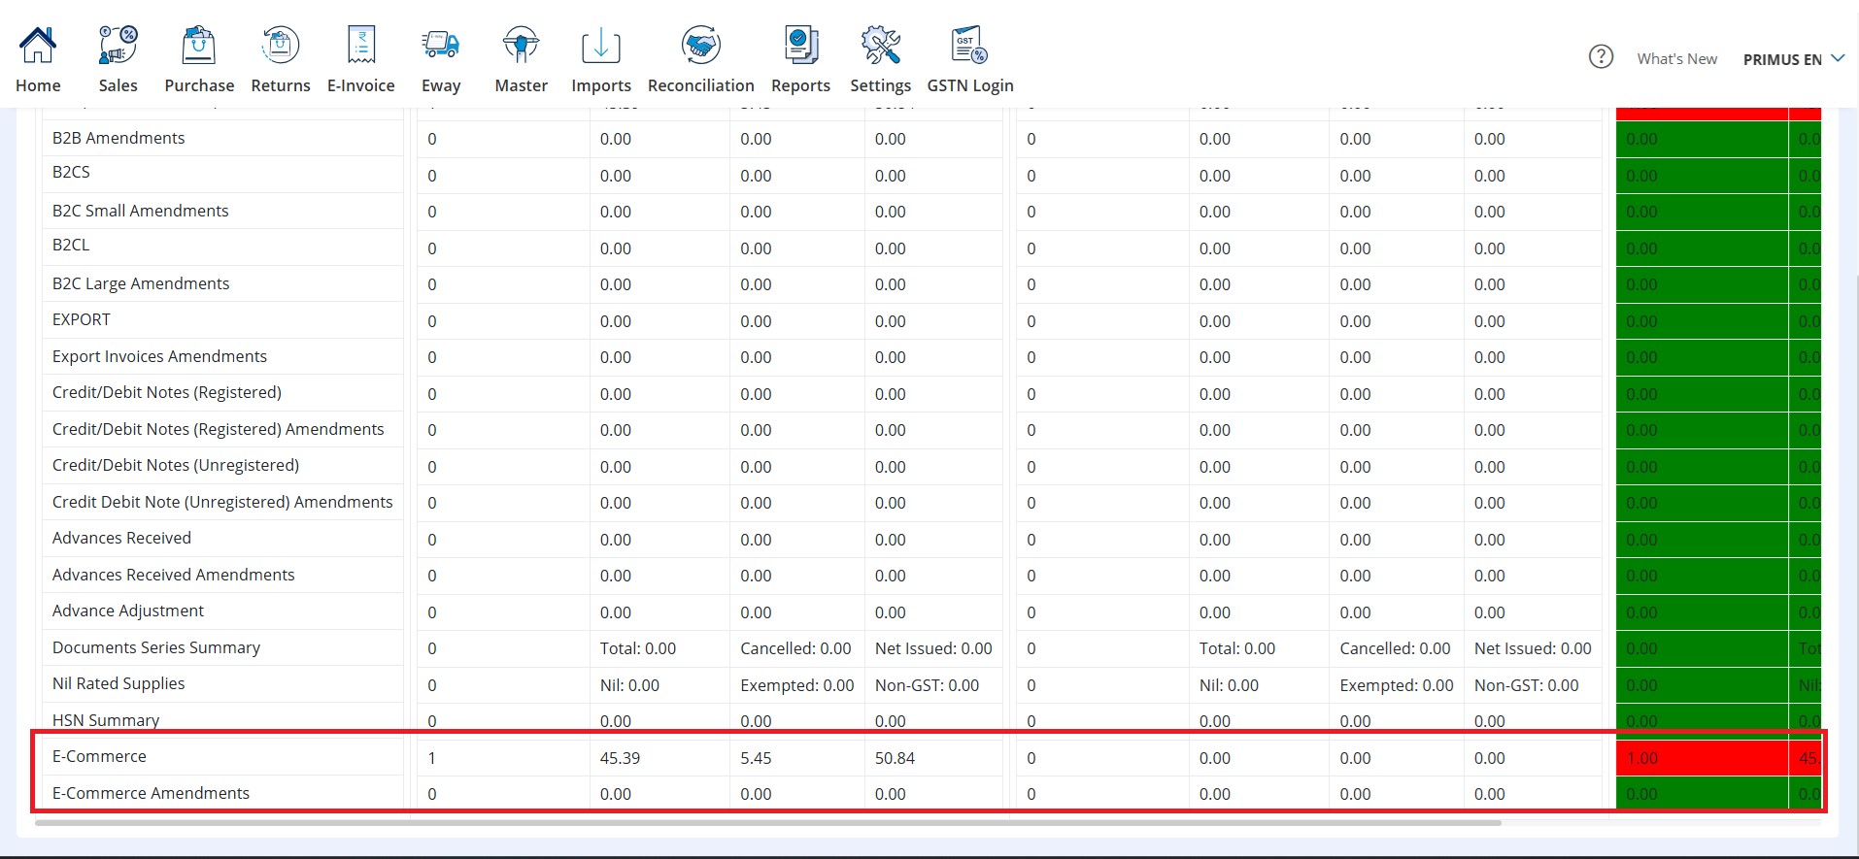
Task: Select Credit Debit Note (Unregistered) Amendments label
Action: click(222, 502)
